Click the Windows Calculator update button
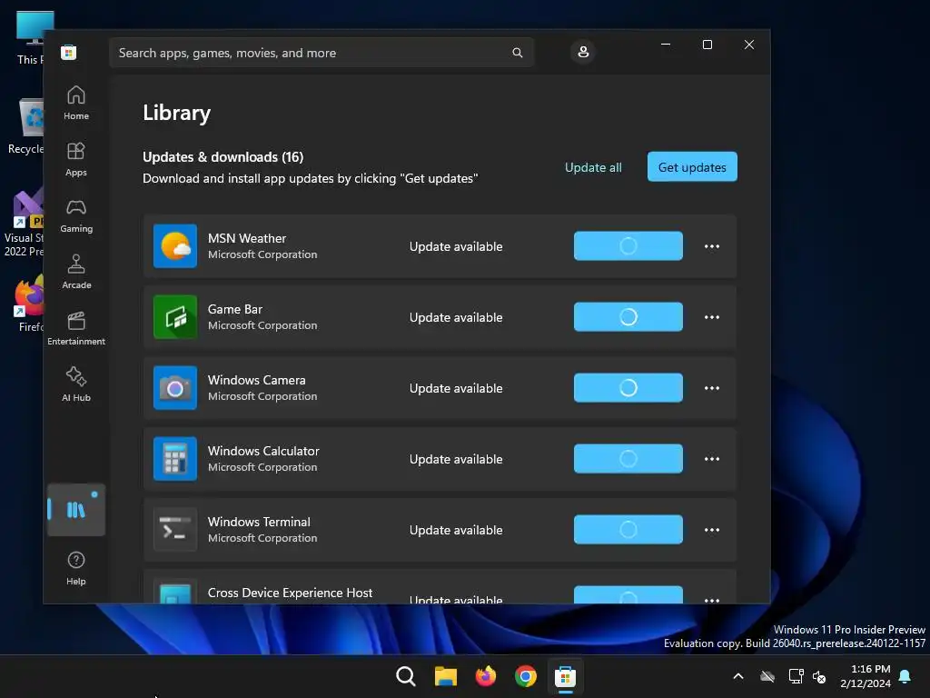Screen dimensions: 930x698 pos(628,459)
